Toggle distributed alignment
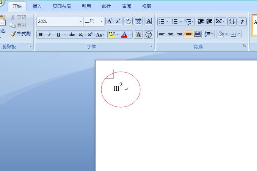Screen dimensions: 257x171 pos(197,34)
